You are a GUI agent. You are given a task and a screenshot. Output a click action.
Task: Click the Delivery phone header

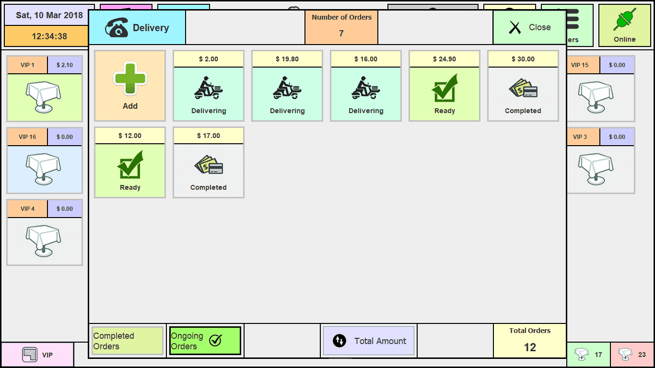pos(137,28)
